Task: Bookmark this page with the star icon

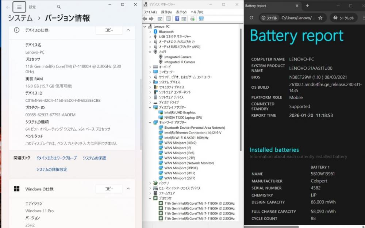Action: pos(320,18)
